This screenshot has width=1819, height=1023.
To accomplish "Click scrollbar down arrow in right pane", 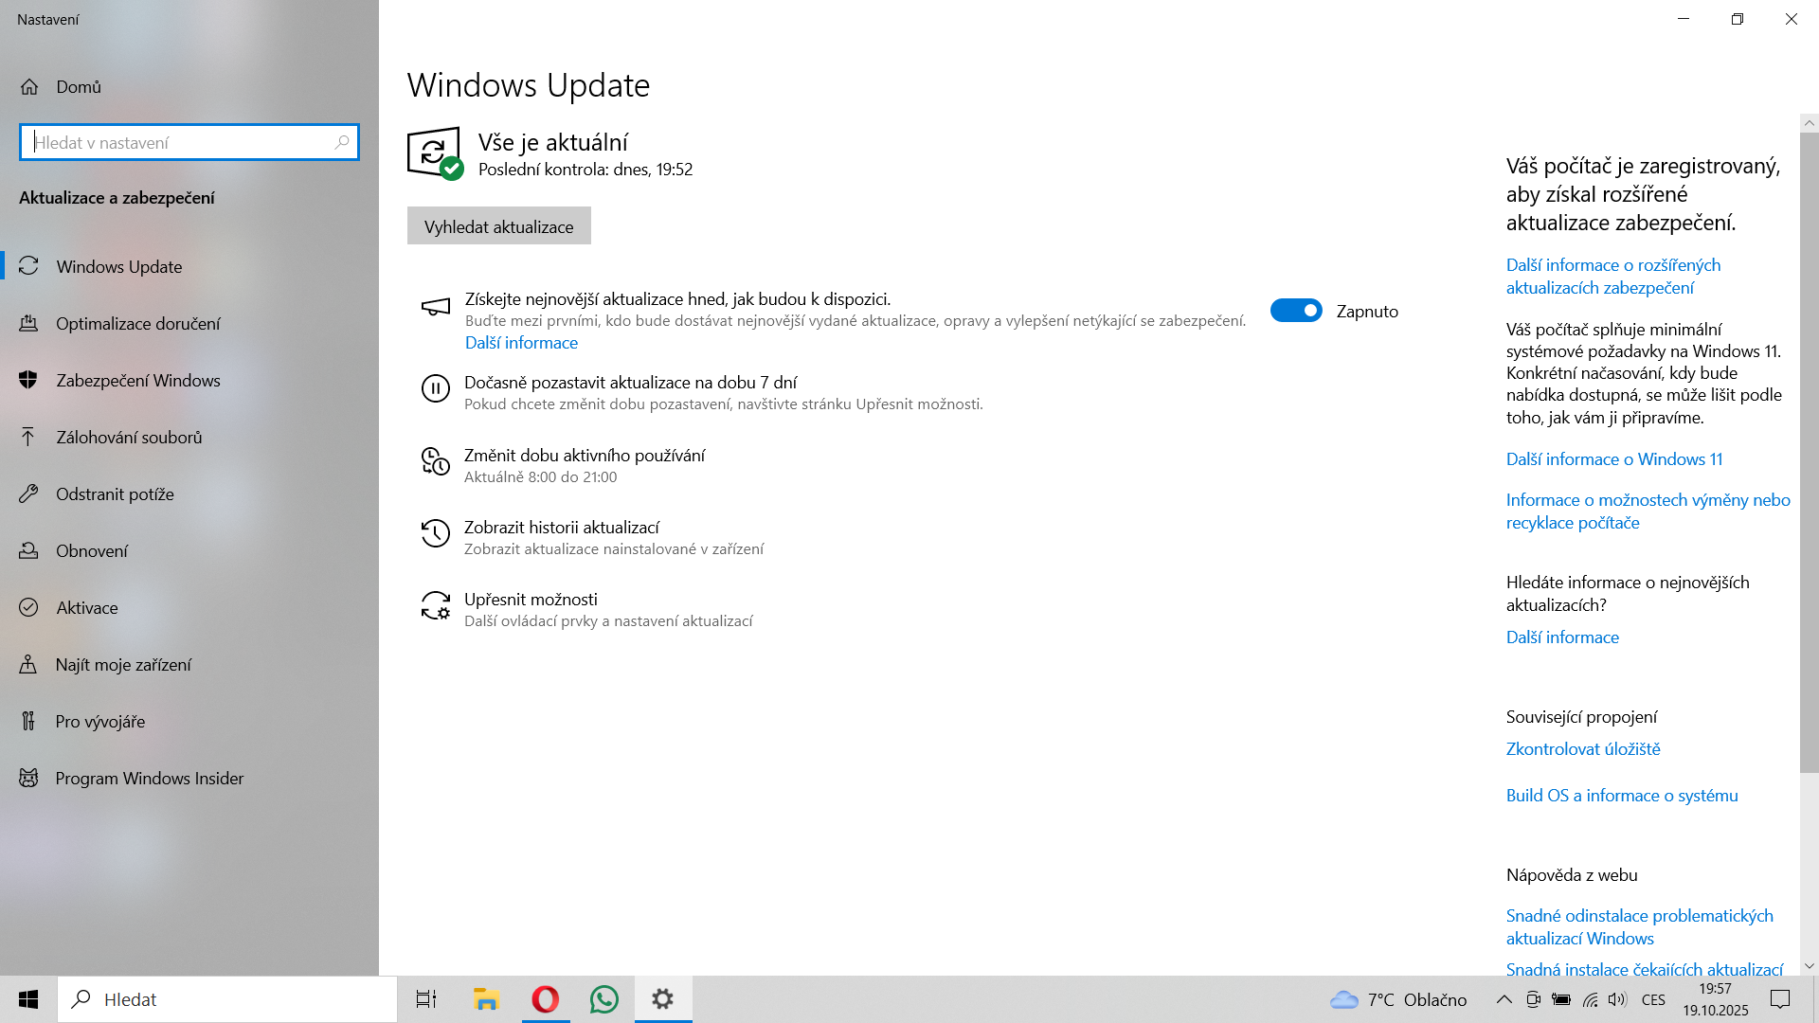I will (x=1809, y=966).
